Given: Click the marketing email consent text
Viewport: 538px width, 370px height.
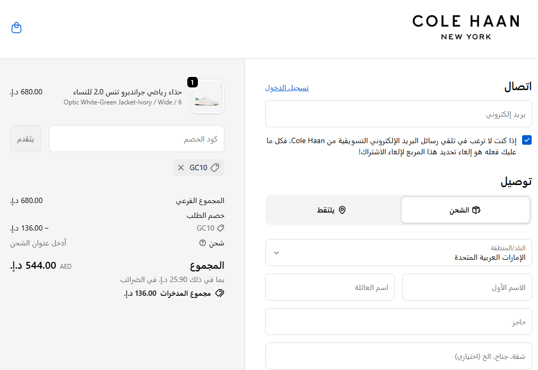Looking at the screenshot, I should [x=392, y=146].
